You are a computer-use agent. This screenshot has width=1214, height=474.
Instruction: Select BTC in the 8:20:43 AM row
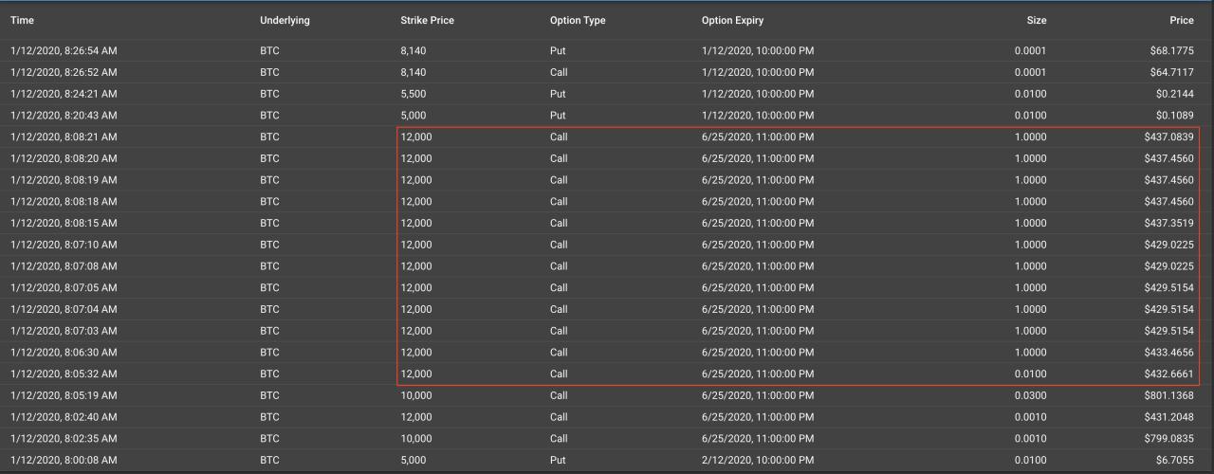coord(269,116)
